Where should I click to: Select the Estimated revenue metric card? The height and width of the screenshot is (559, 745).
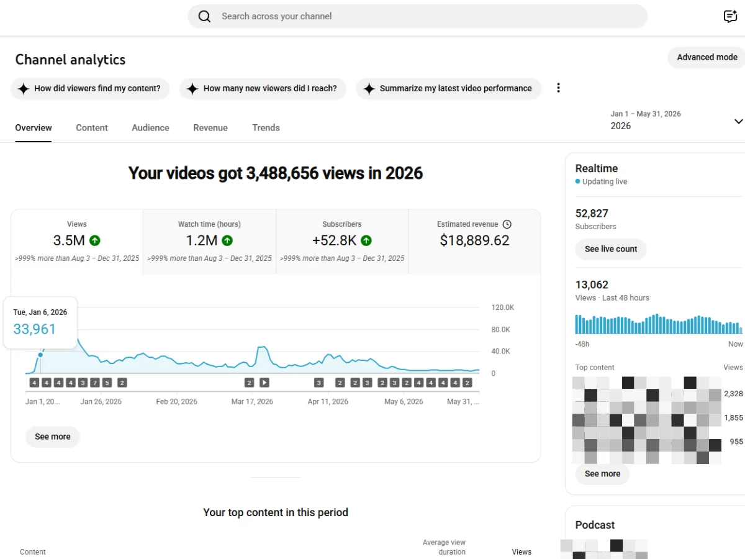click(x=474, y=242)
